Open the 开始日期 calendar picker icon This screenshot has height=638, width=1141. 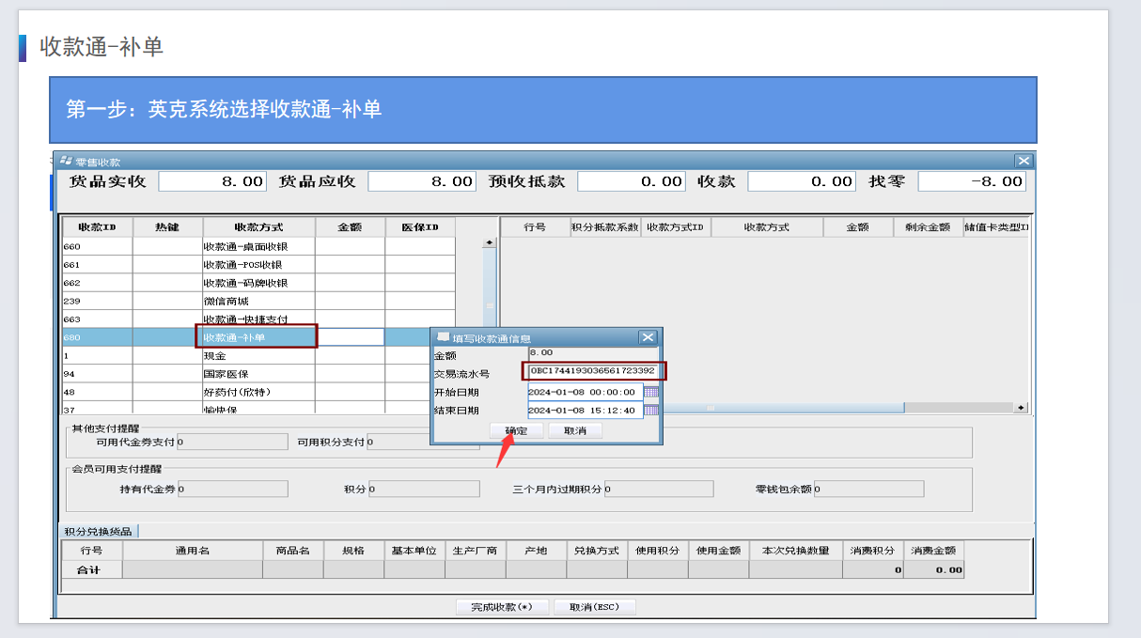click(x=651, y=392)
